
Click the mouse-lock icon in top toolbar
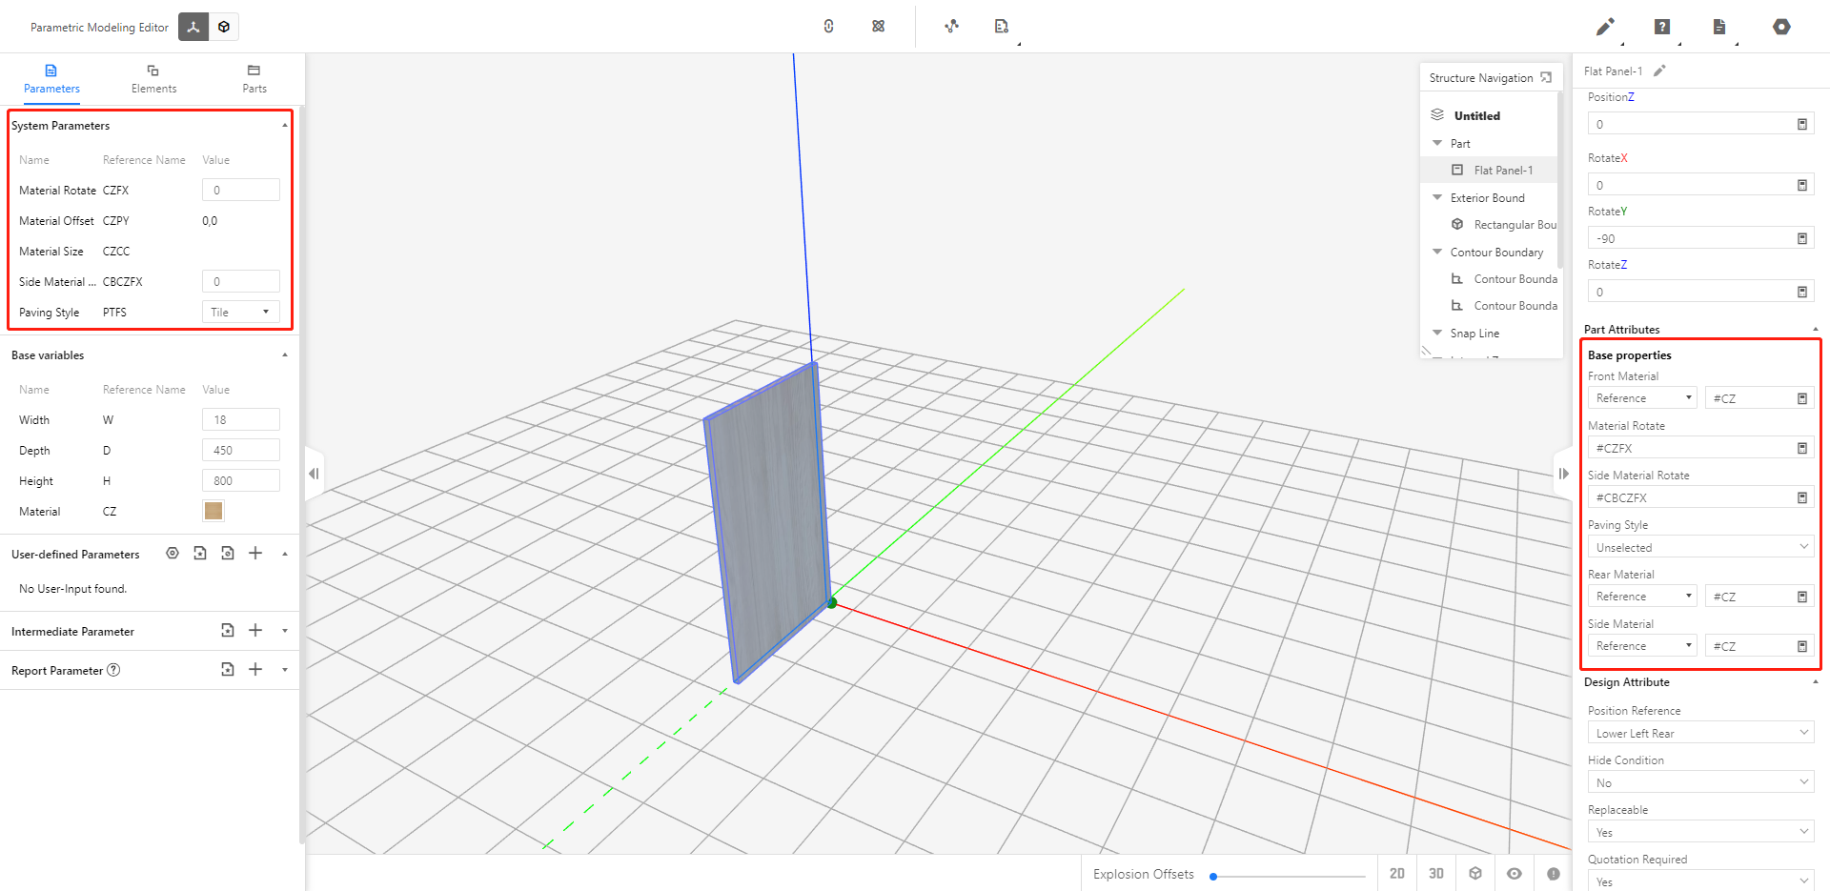click(829, 27)
